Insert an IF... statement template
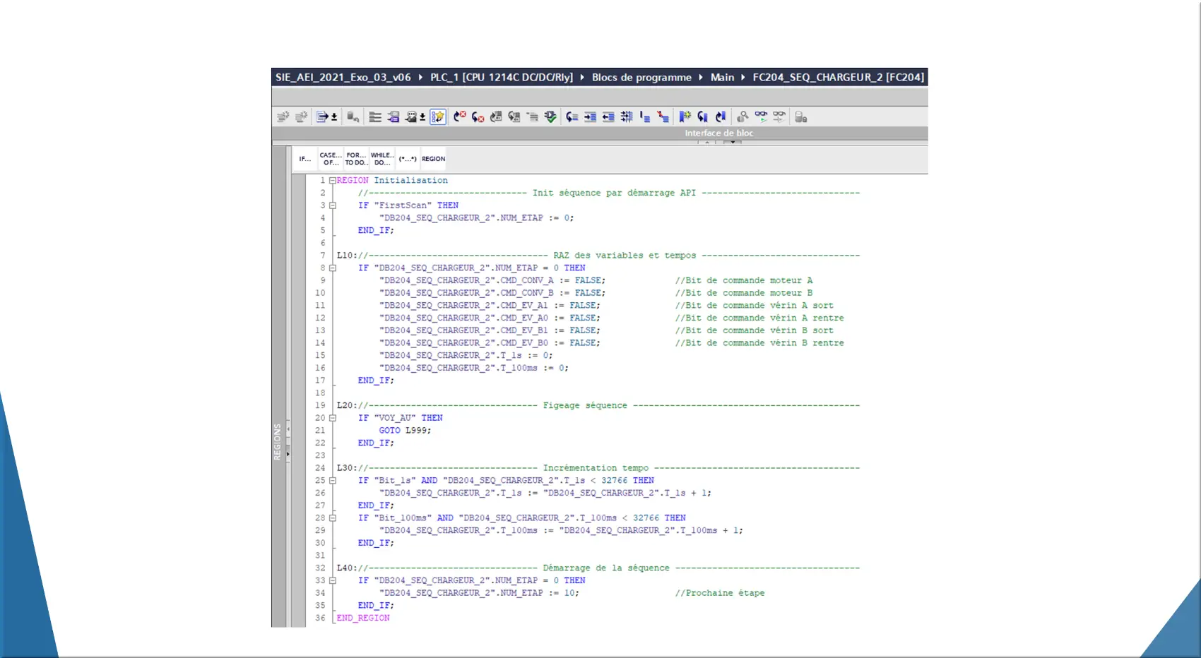The image size is (1201, 658). click(x=304, y=159)
